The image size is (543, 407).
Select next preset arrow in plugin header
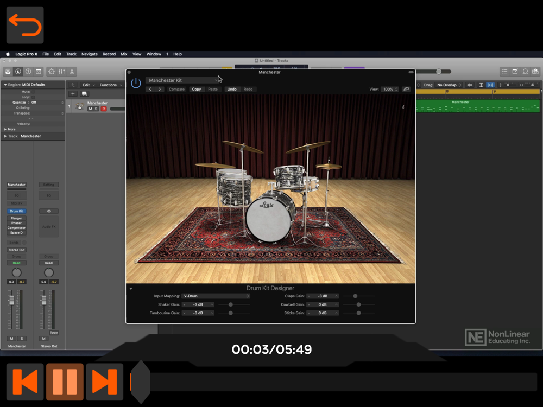[x=159, y=90]
